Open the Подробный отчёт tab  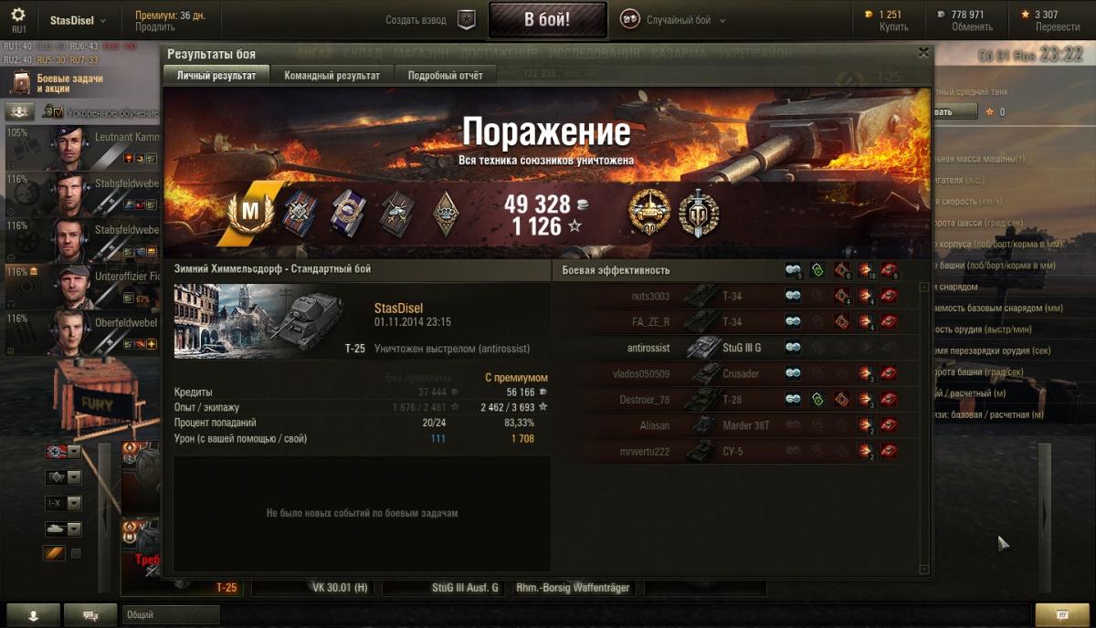coord(446,75)
